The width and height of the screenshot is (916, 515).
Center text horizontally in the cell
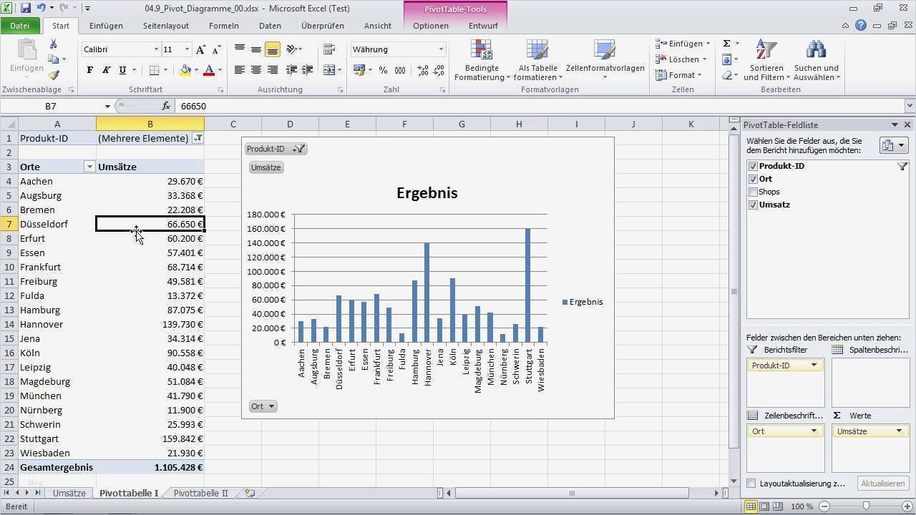tap(256, 70)
